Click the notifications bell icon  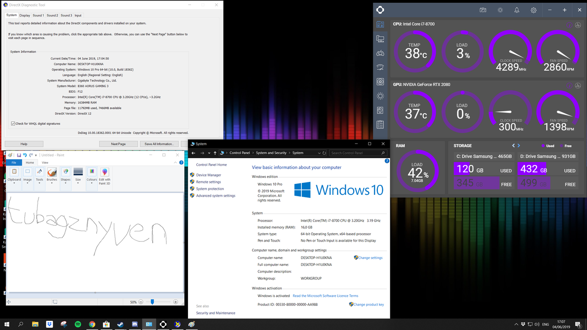coord(517,10)
